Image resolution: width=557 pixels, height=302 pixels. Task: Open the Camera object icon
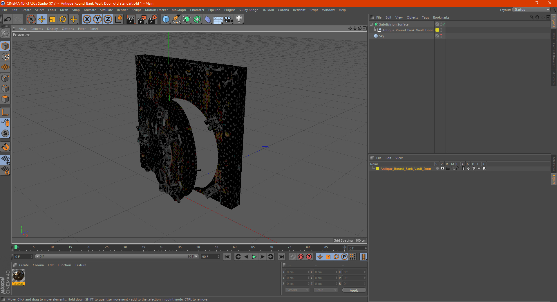click(x=228, y=19)
